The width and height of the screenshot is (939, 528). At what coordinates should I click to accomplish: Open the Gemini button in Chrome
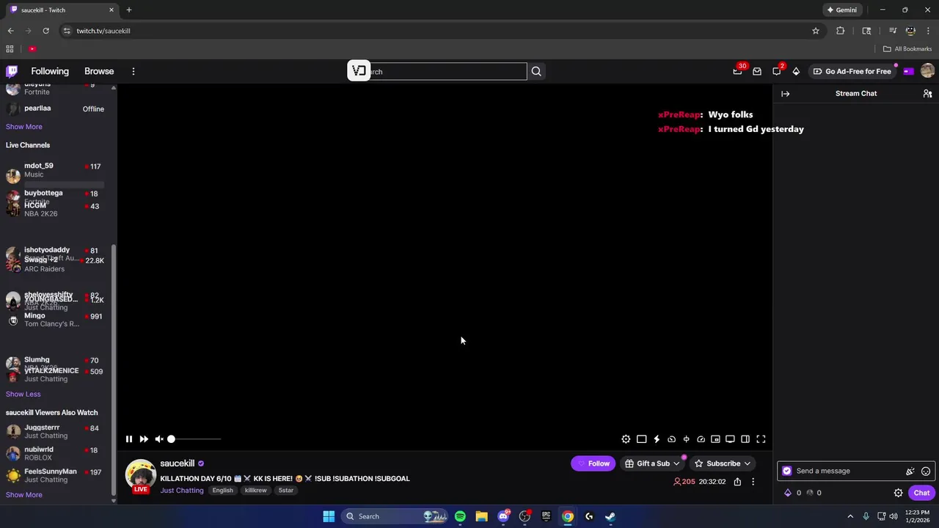point(841,10)
